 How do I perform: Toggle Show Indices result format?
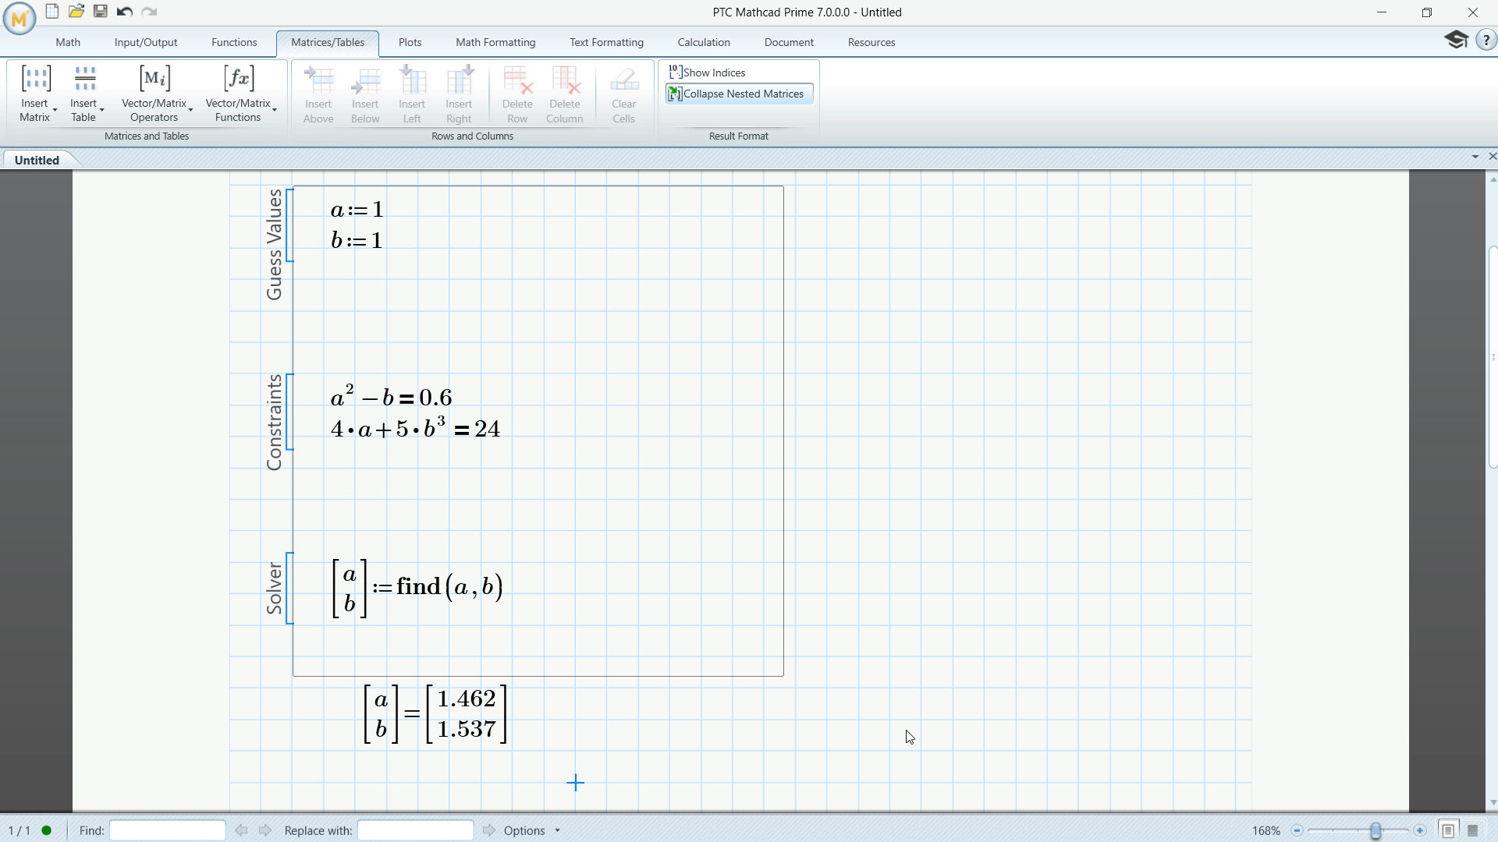pyautogui.click(x=708, y=72)
